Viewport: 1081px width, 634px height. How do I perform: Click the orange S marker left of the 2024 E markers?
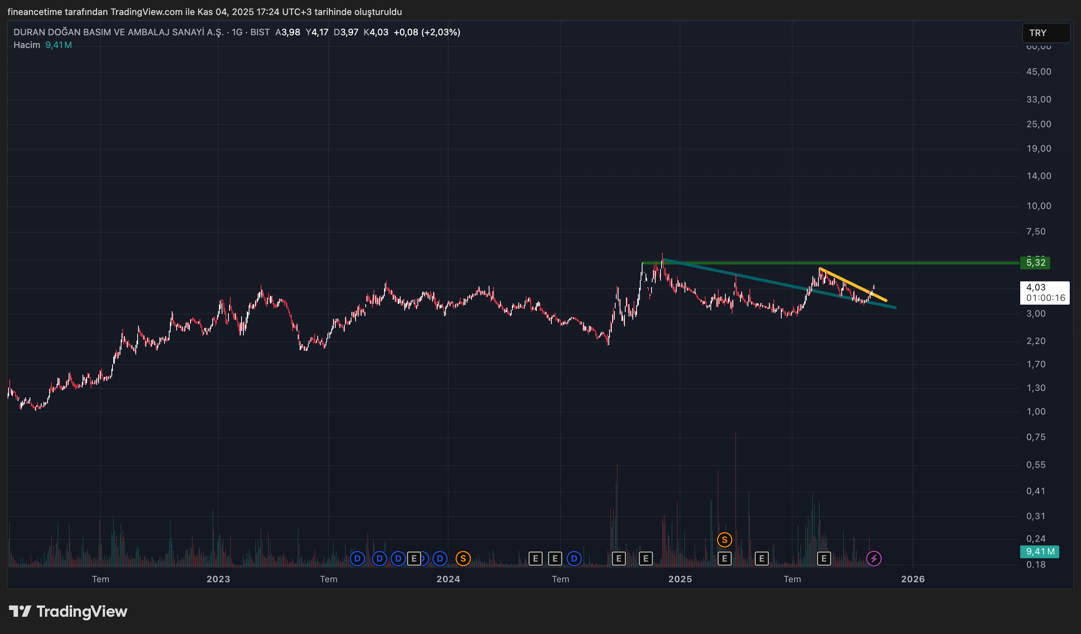pyautogui.click(x=463, y=559)
